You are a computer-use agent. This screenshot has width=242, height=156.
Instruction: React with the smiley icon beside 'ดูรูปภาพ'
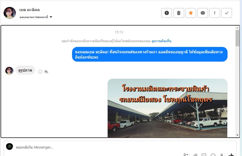[x=40, y=72]
